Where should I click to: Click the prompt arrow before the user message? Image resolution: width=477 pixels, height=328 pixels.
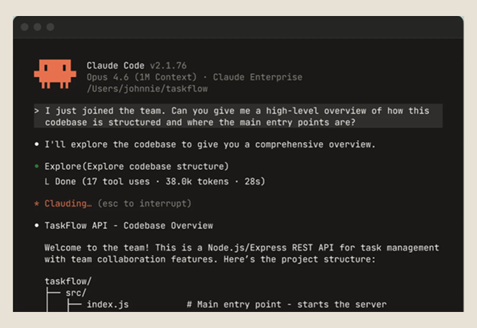[x=37, y=110]
